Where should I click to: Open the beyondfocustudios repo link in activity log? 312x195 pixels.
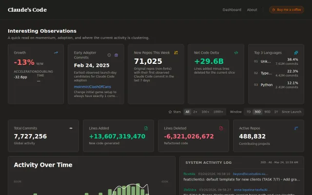tap(250, 174)
